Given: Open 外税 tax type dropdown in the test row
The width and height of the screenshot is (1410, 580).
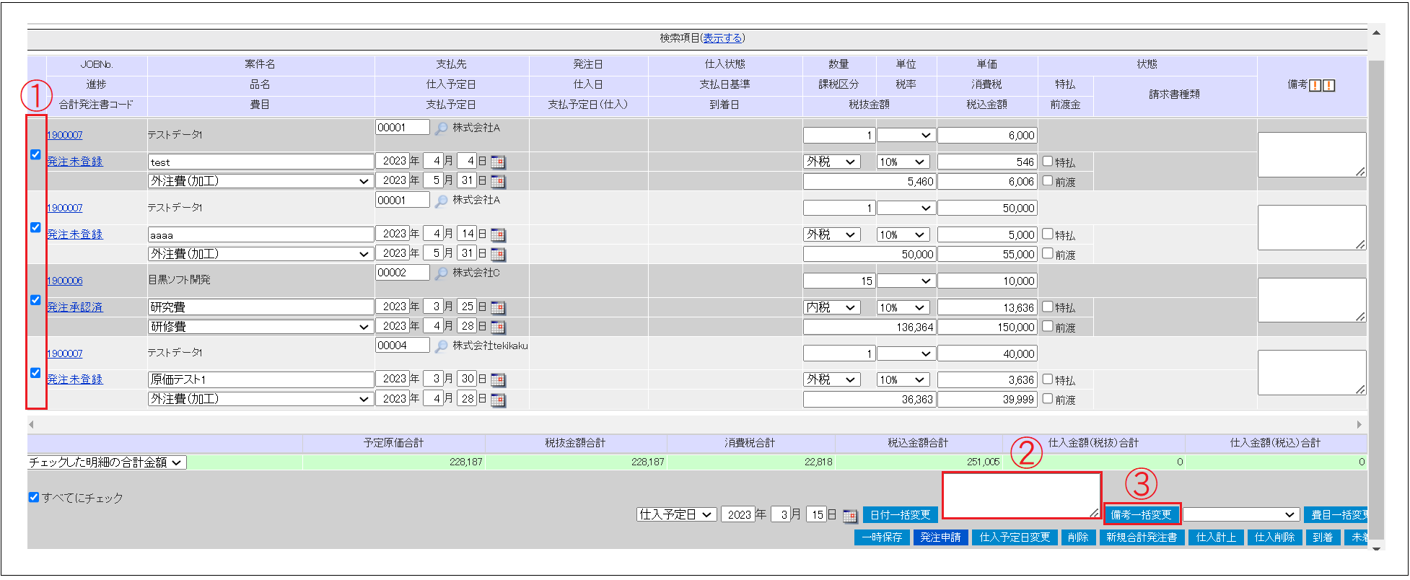Looking at the screenshot, I should [x=832, y=162].
